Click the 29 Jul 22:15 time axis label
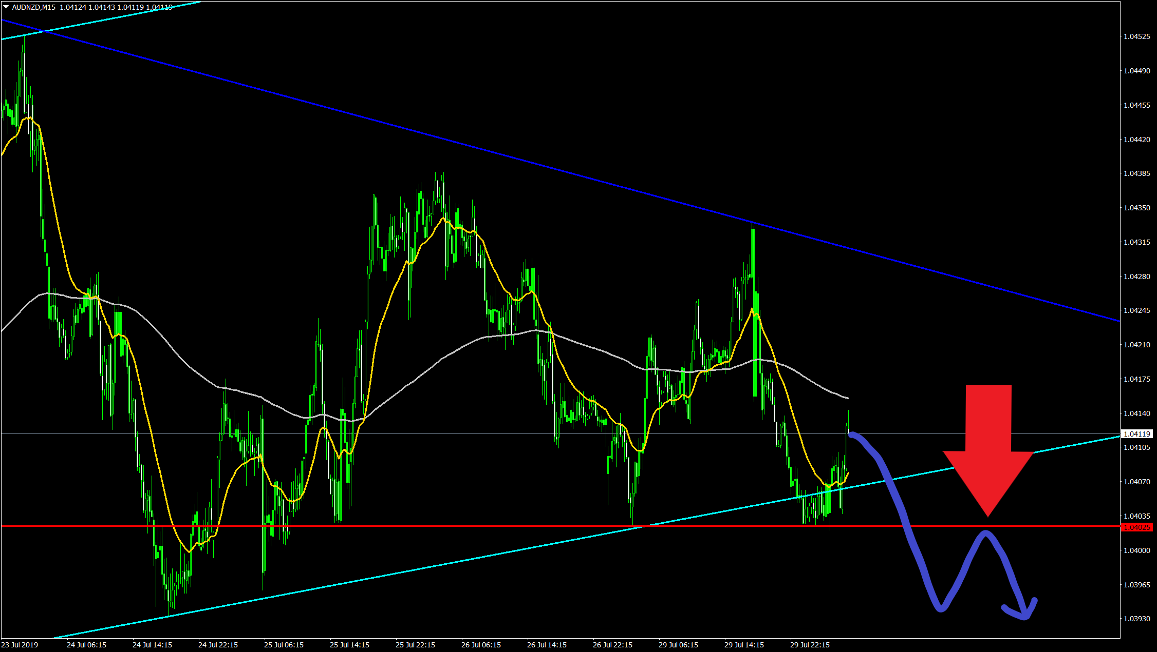The image size is (1157, 652). [810, 645]
